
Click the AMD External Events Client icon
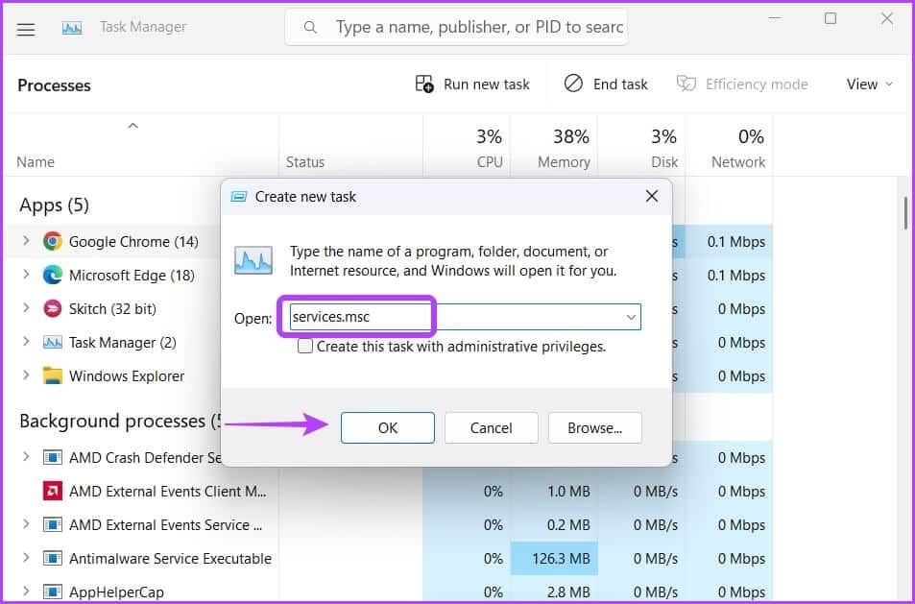(x=53, y=492)
